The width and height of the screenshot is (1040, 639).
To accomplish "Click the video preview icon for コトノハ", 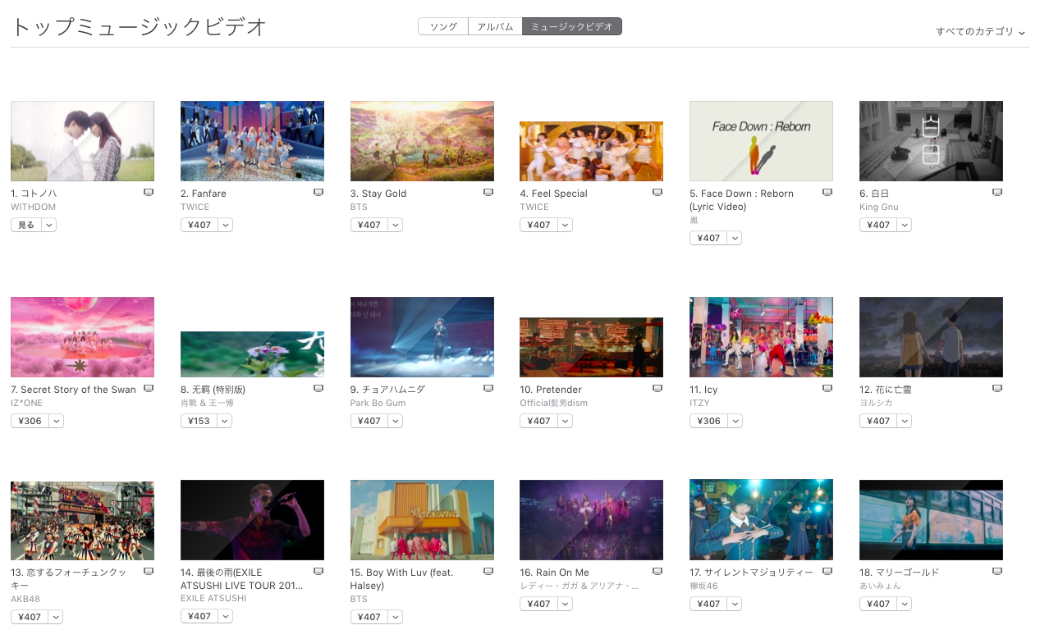I will pyautogui.click(x=149, y=191).
